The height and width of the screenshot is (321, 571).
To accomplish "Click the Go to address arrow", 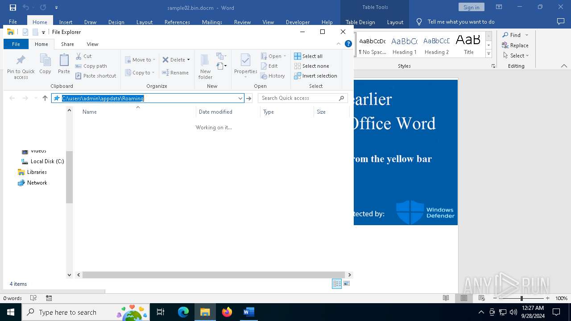I will click(x=249, y=98).
